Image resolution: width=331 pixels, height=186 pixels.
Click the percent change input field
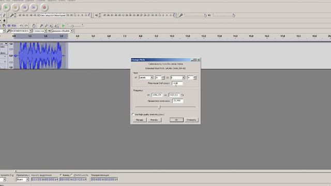pyautogui.click(x=177, y=101)
